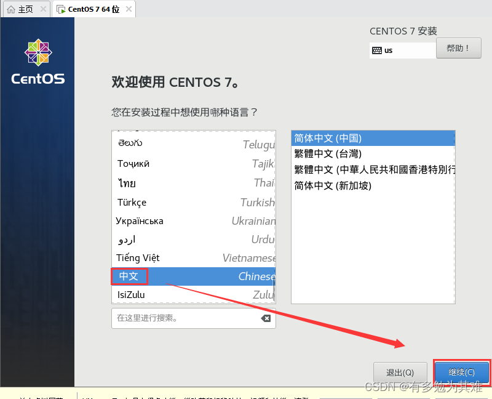Select Тоҷикӣ Tajik language row
The width and height of the screenshot is (492, 399).
[193, 164]
